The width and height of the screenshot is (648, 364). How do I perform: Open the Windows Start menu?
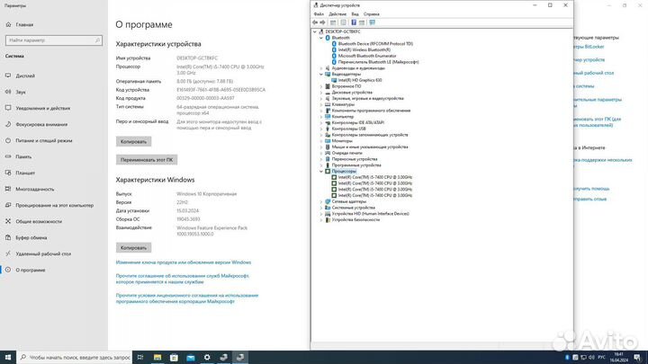(x=8, y=358)
